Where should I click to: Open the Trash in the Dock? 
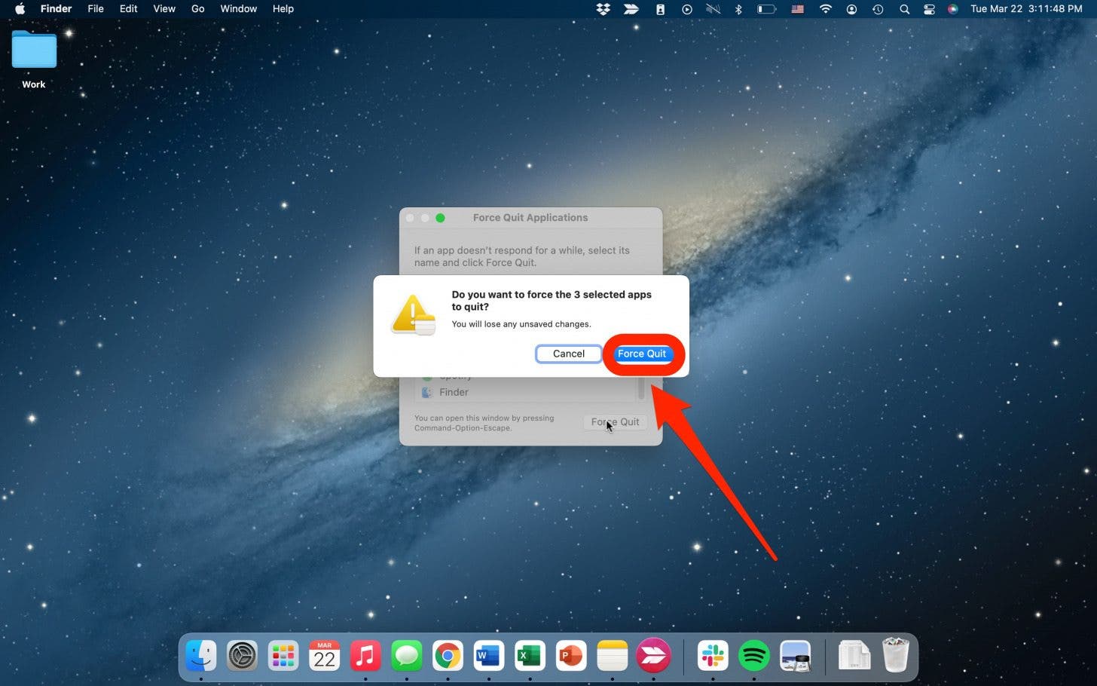(x=895, y=656)
